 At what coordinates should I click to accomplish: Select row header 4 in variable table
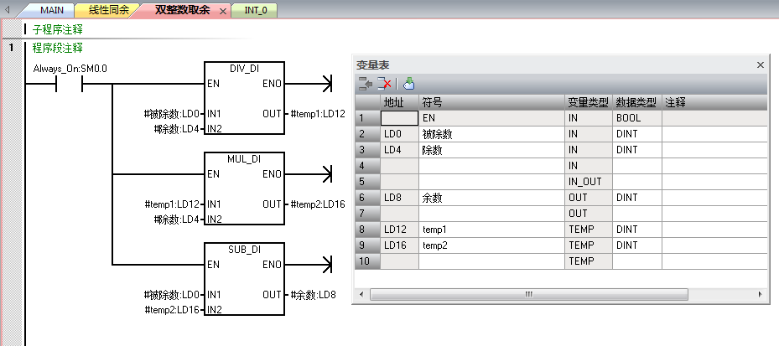pos(367,166)
